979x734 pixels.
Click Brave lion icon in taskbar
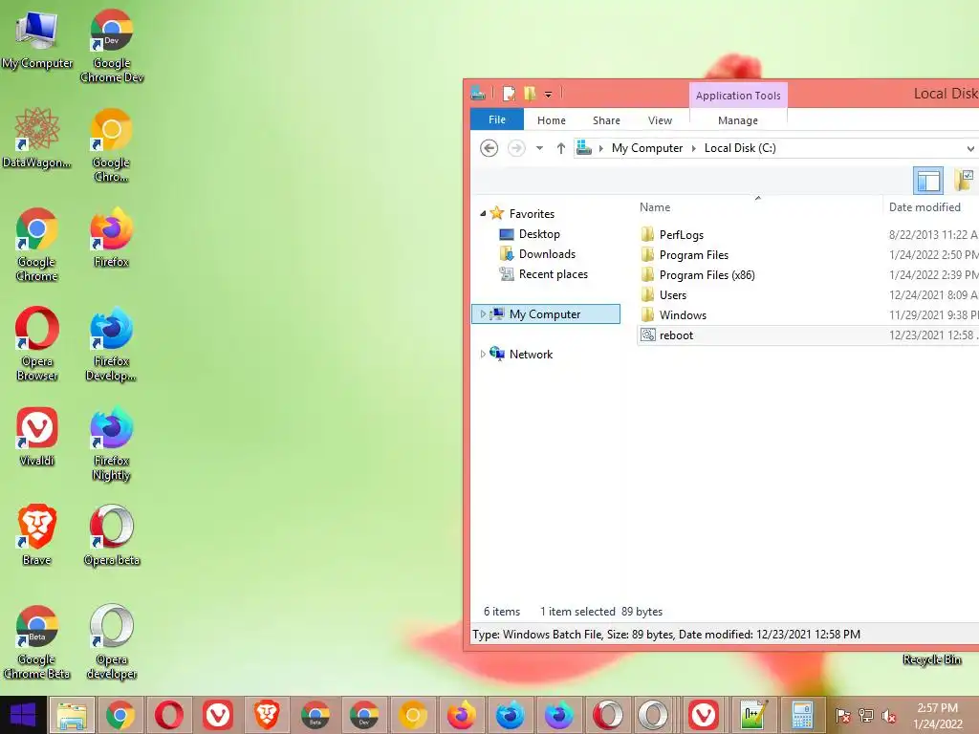[267, 715]
